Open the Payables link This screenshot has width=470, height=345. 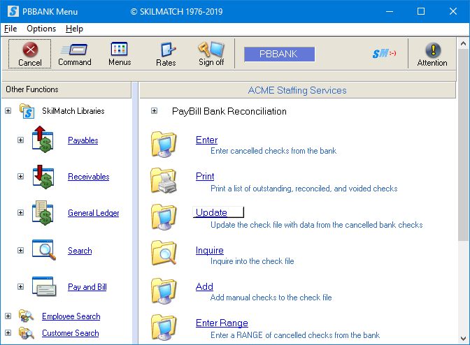tap(83, 140)
